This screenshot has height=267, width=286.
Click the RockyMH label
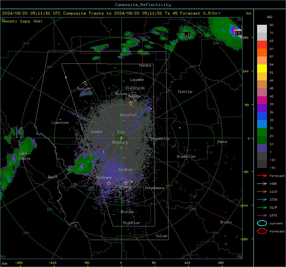84,89
